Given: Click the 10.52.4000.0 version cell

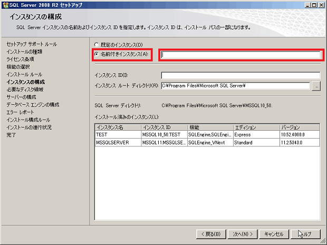Looking at the screenshot, I should [x=300, y=134].
